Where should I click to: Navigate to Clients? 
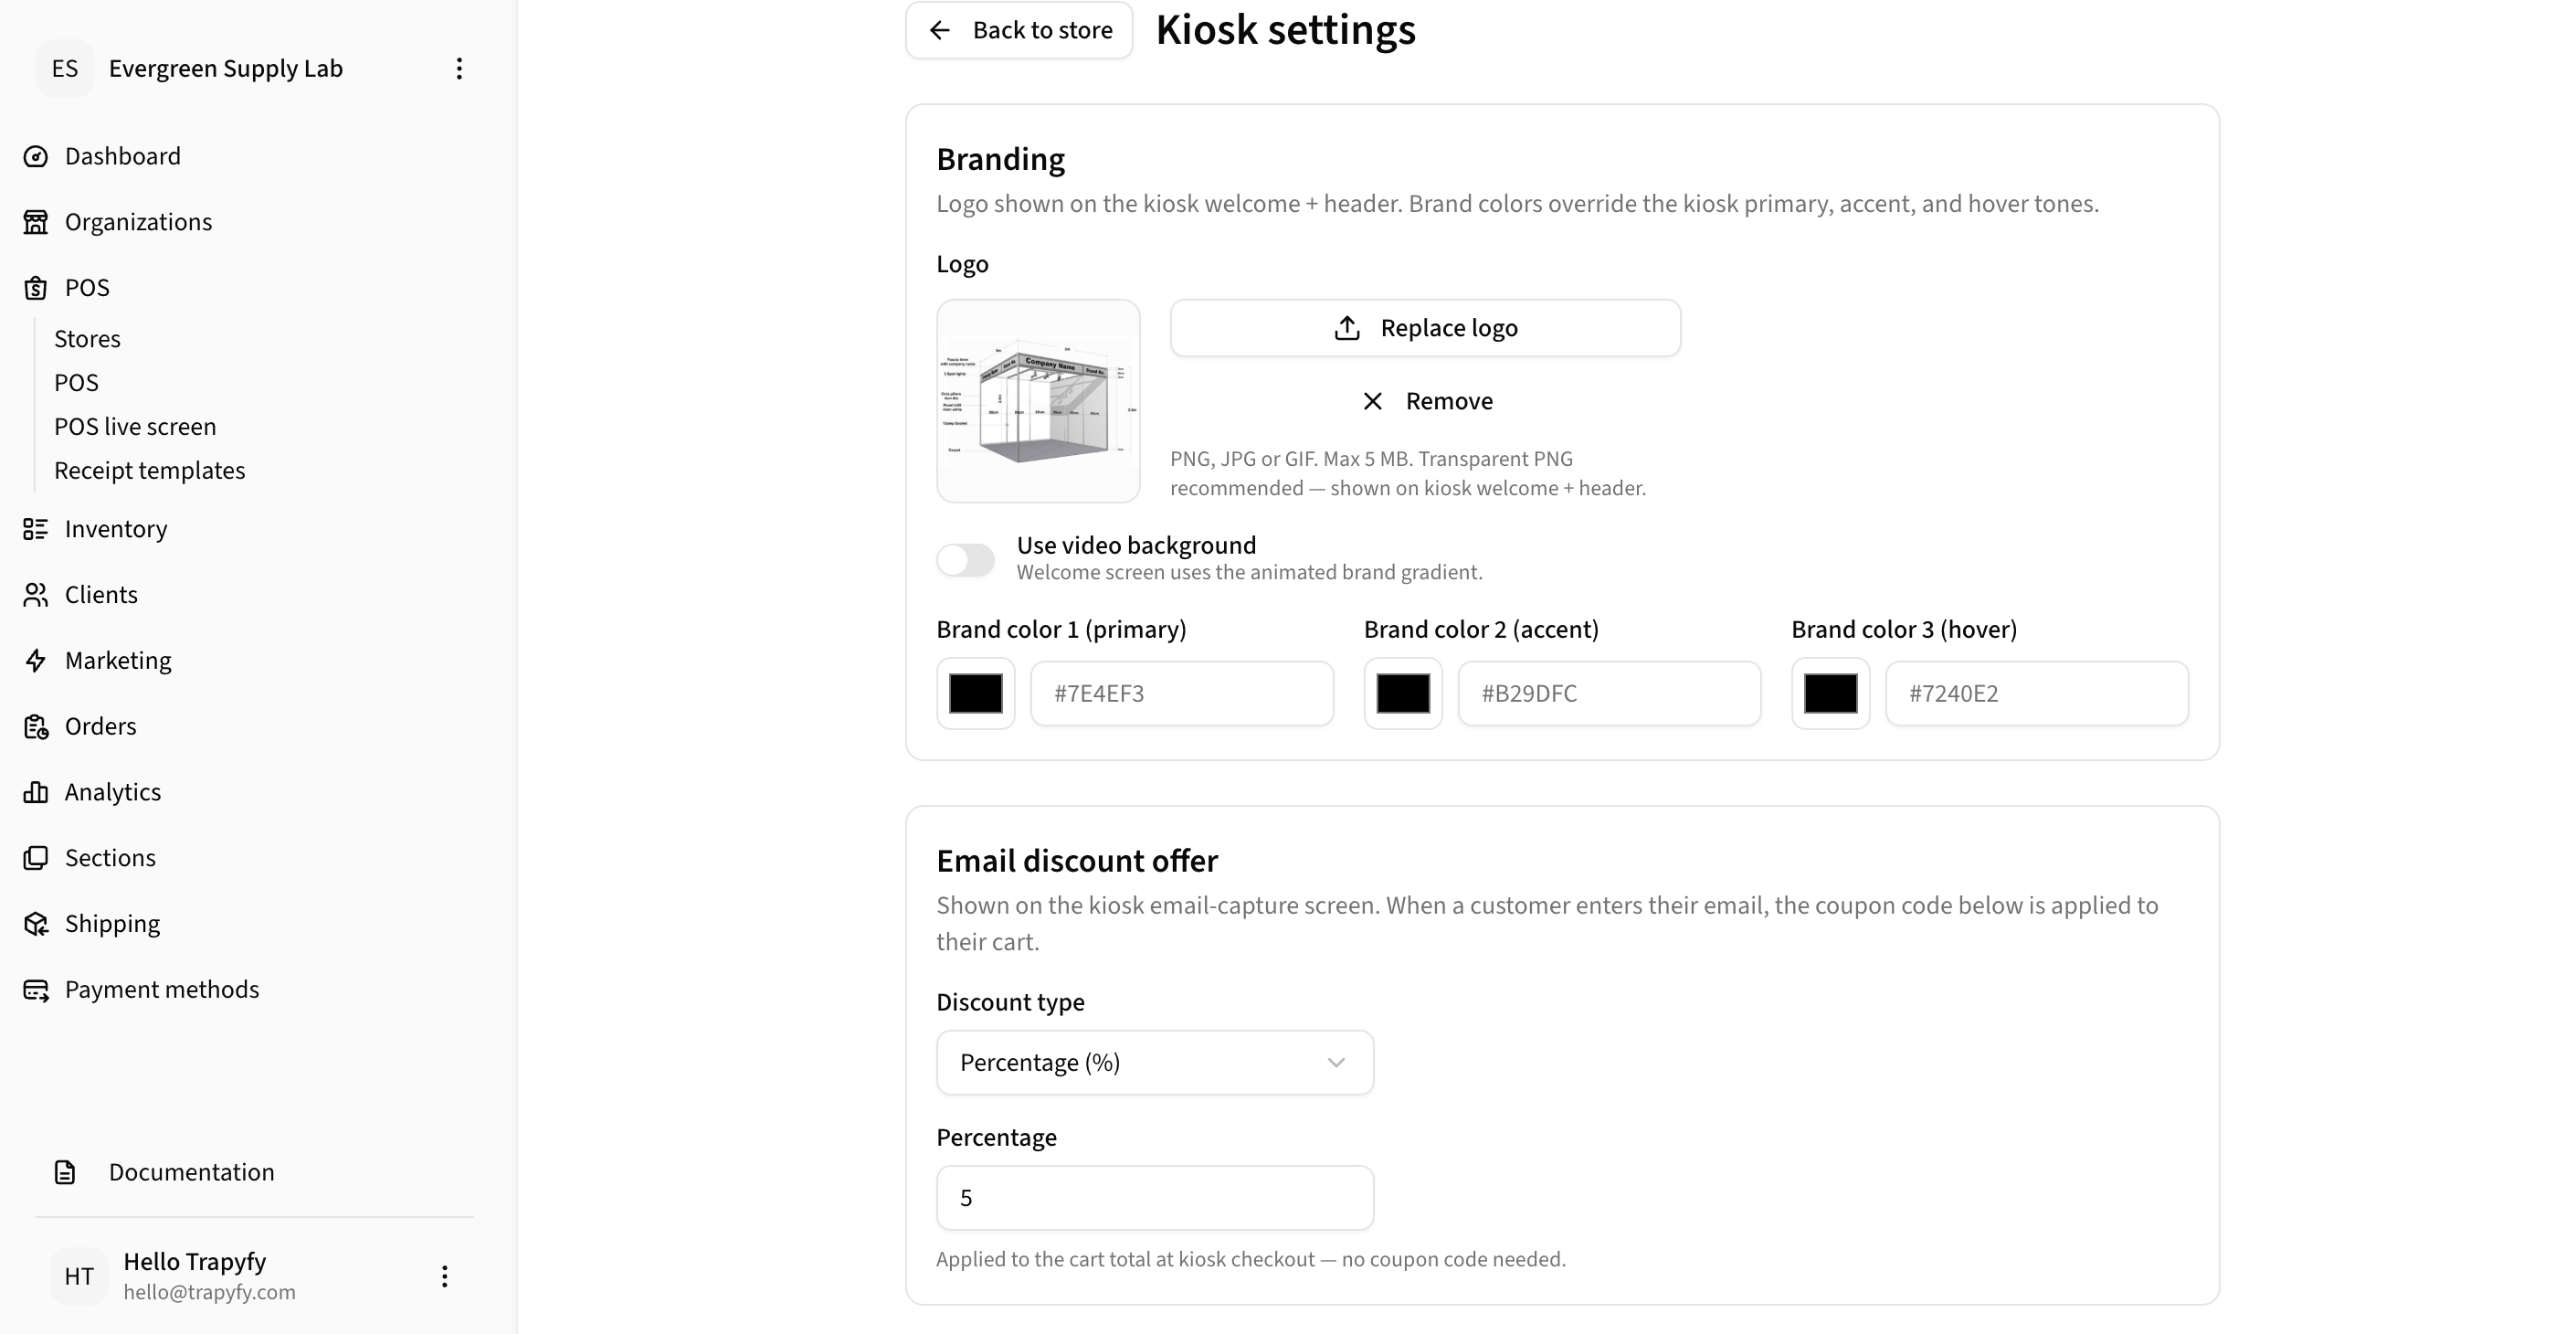point(101,595)
